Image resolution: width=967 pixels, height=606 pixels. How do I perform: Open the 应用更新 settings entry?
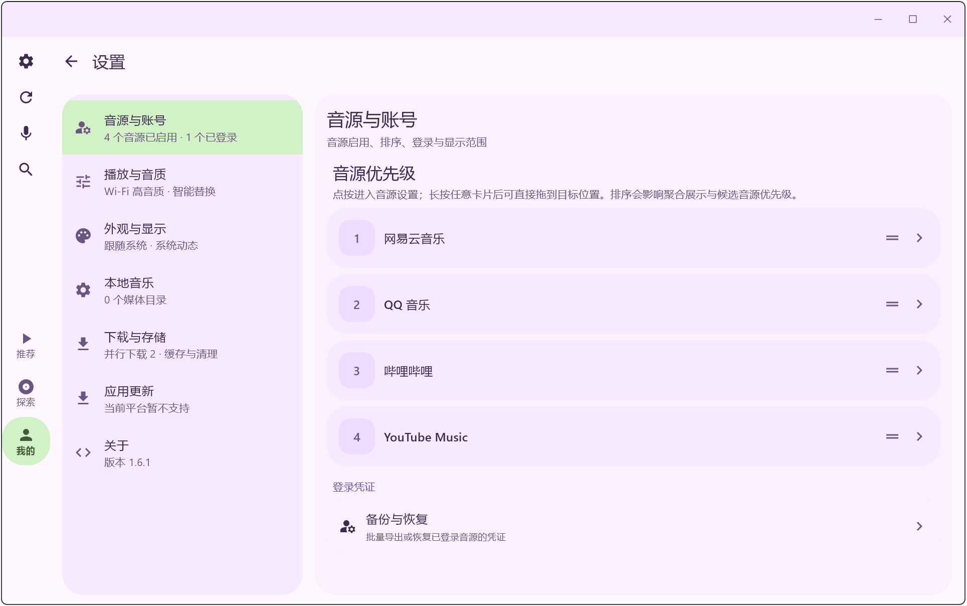coord(182,399)
